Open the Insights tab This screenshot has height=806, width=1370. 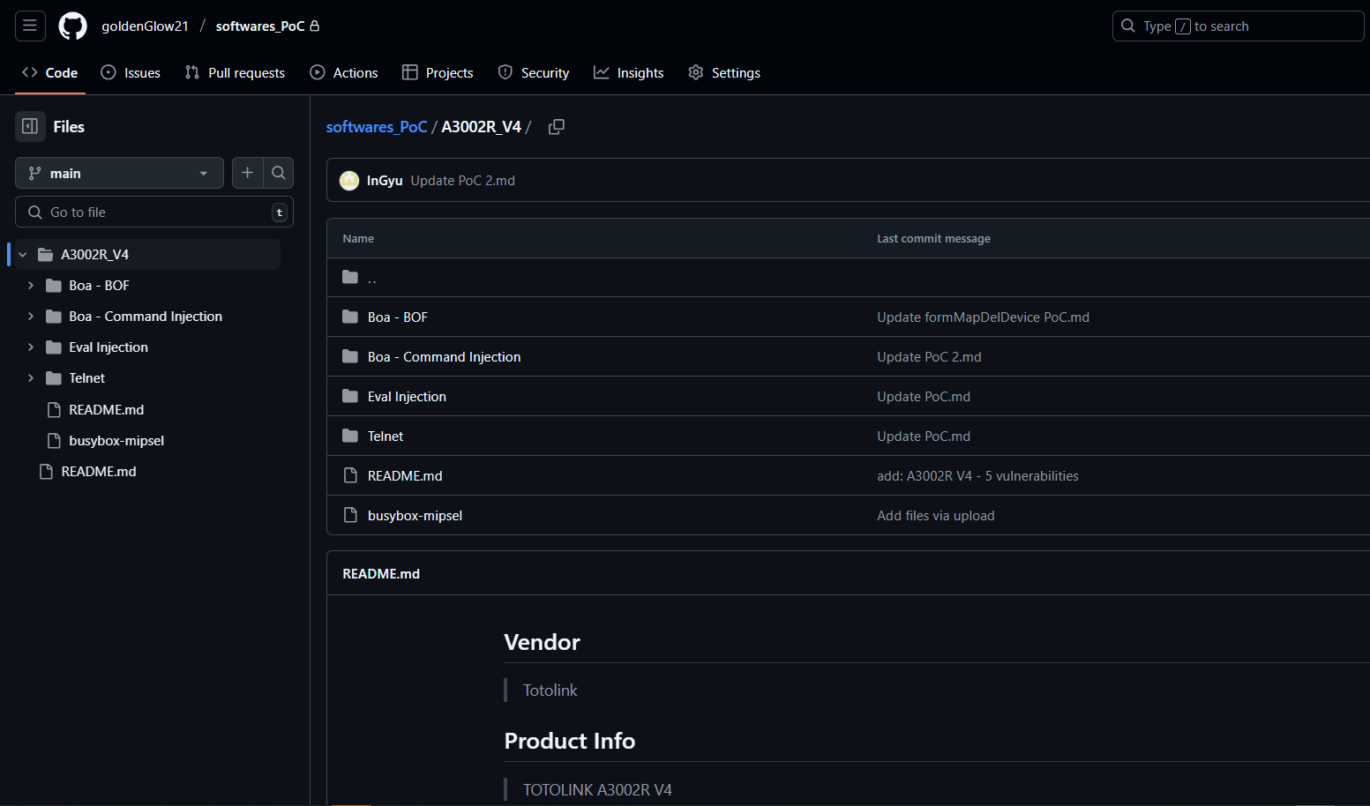tap(629, 73)
